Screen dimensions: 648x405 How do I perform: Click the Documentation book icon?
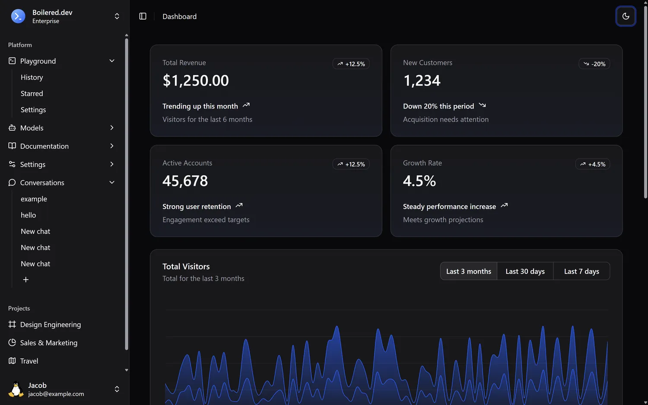click(12, 146)
